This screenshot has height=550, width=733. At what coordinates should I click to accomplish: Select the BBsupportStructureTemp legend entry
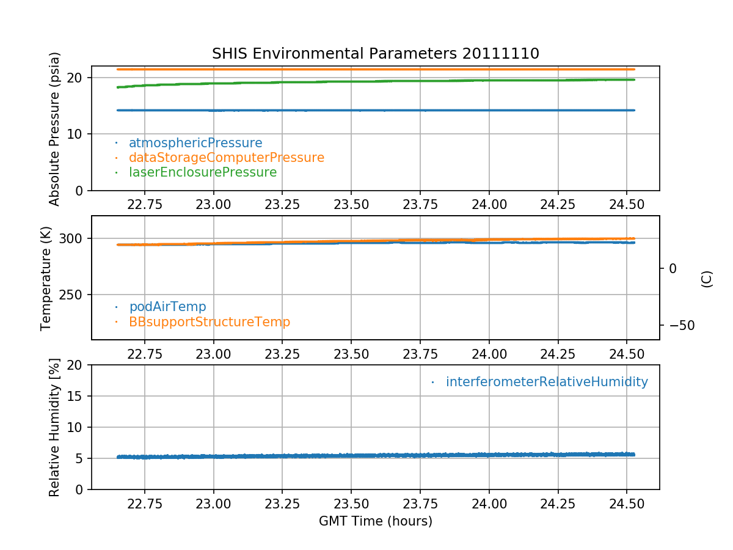point(209,321)
